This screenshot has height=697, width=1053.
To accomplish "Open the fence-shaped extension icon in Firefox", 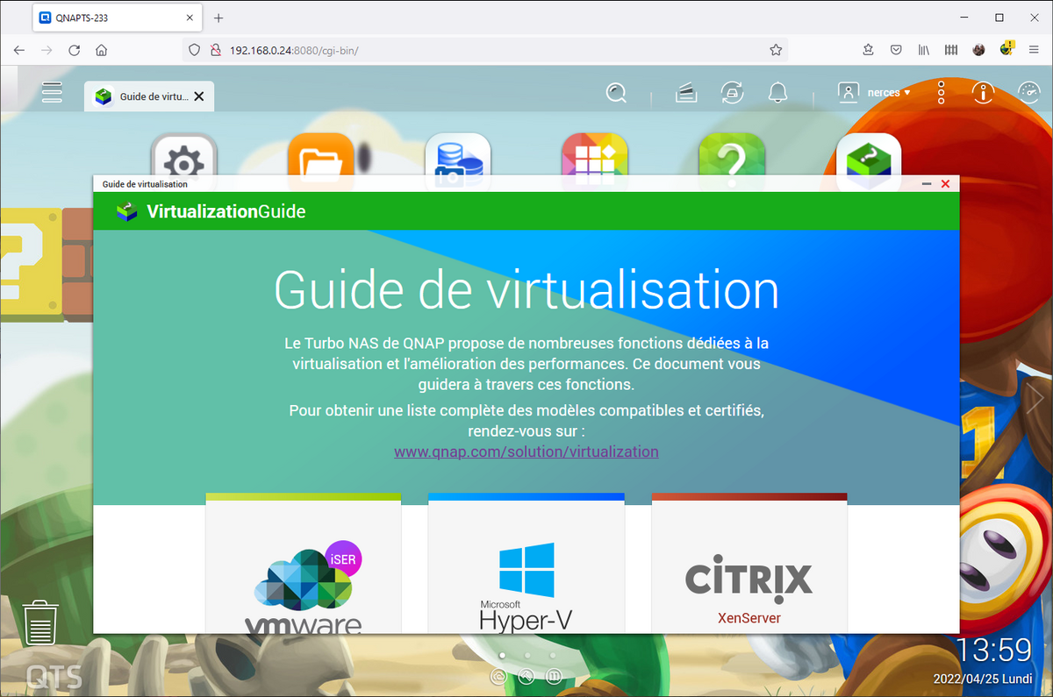I will [951, 50].
